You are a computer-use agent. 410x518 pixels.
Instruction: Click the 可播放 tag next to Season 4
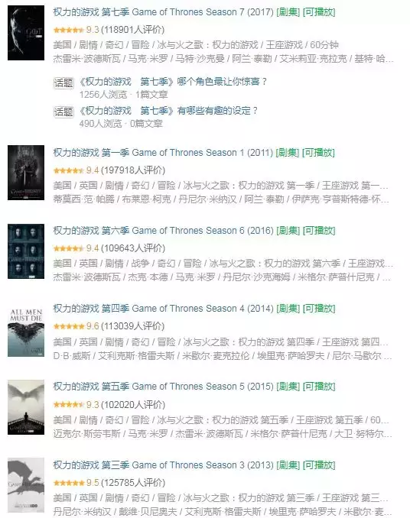coord(319,309)
